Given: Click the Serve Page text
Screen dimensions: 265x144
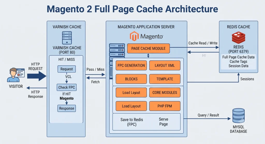Looking at the screenshot, I should [x=164, y=122].
